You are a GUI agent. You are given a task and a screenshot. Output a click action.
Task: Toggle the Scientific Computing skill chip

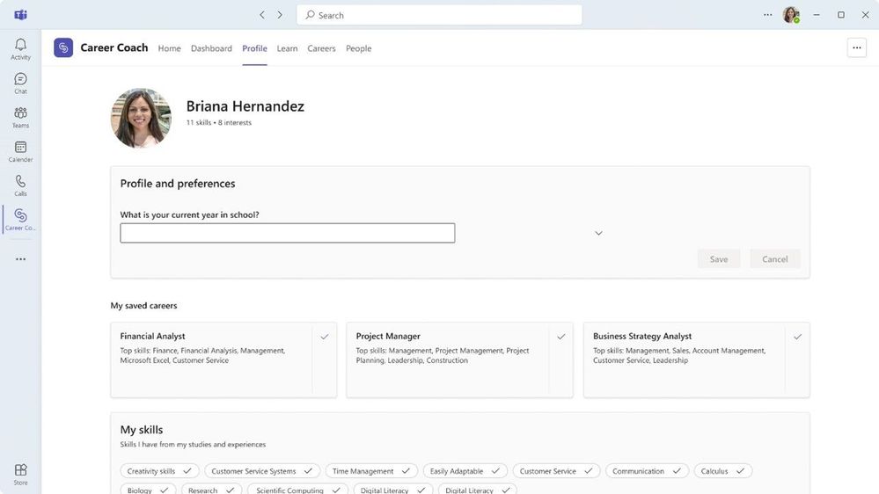[297, 490]
